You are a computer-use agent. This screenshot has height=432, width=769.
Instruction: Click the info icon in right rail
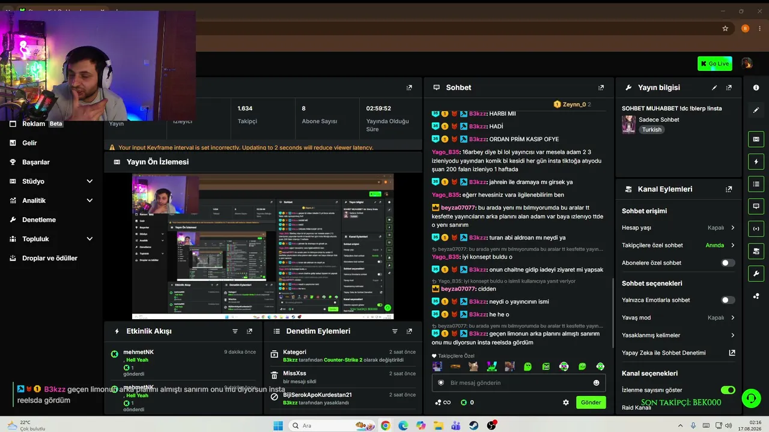[x=756, y=88]
